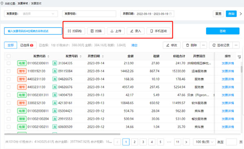Sort by 发票代码 column arrows
244x149 pixels.
tap(48, 56)
